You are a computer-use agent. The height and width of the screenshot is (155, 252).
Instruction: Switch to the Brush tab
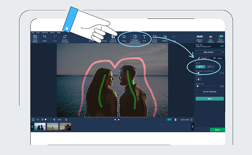[202, 58]
